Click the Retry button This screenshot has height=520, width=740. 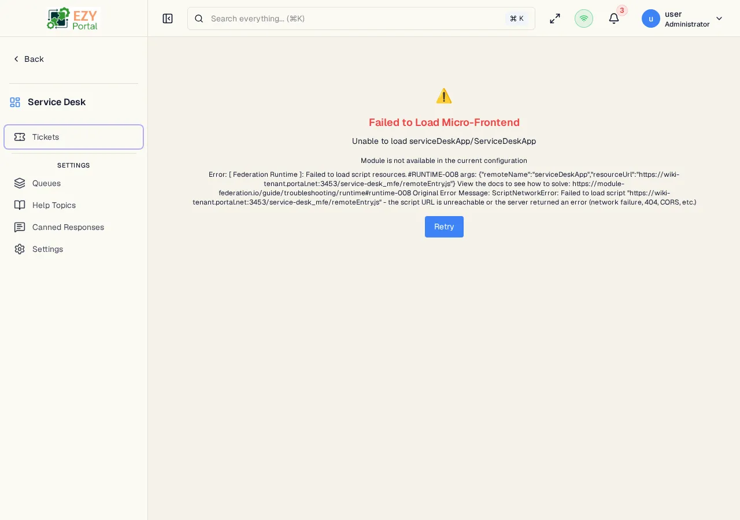pyautogui.click(x=444, y=226)
